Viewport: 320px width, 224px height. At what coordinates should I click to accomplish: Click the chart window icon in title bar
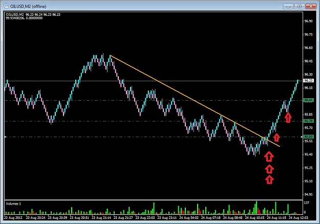(x=6, y=6)
